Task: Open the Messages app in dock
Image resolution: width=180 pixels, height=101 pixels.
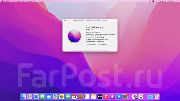Action: coord(42,97)
